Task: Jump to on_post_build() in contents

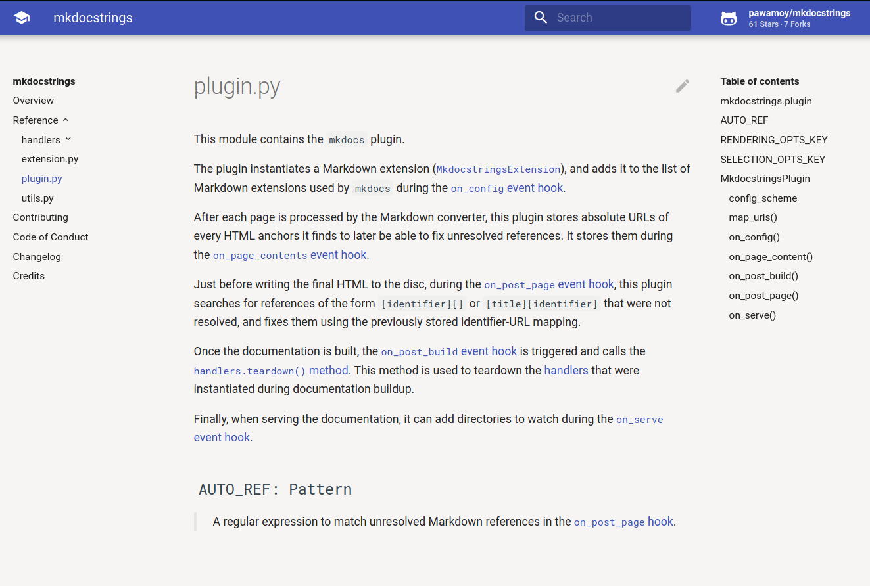Action: 763,276
